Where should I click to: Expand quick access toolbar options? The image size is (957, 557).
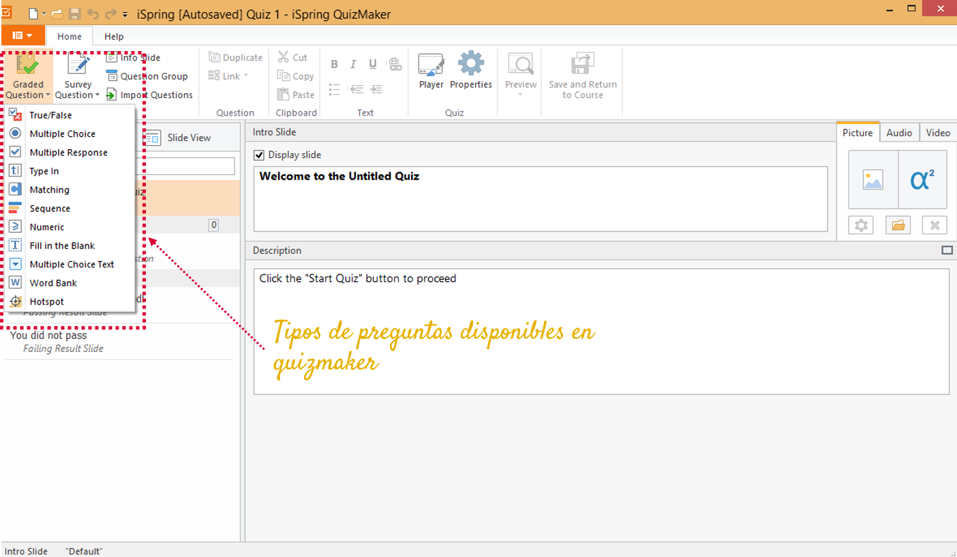[125, 14]
